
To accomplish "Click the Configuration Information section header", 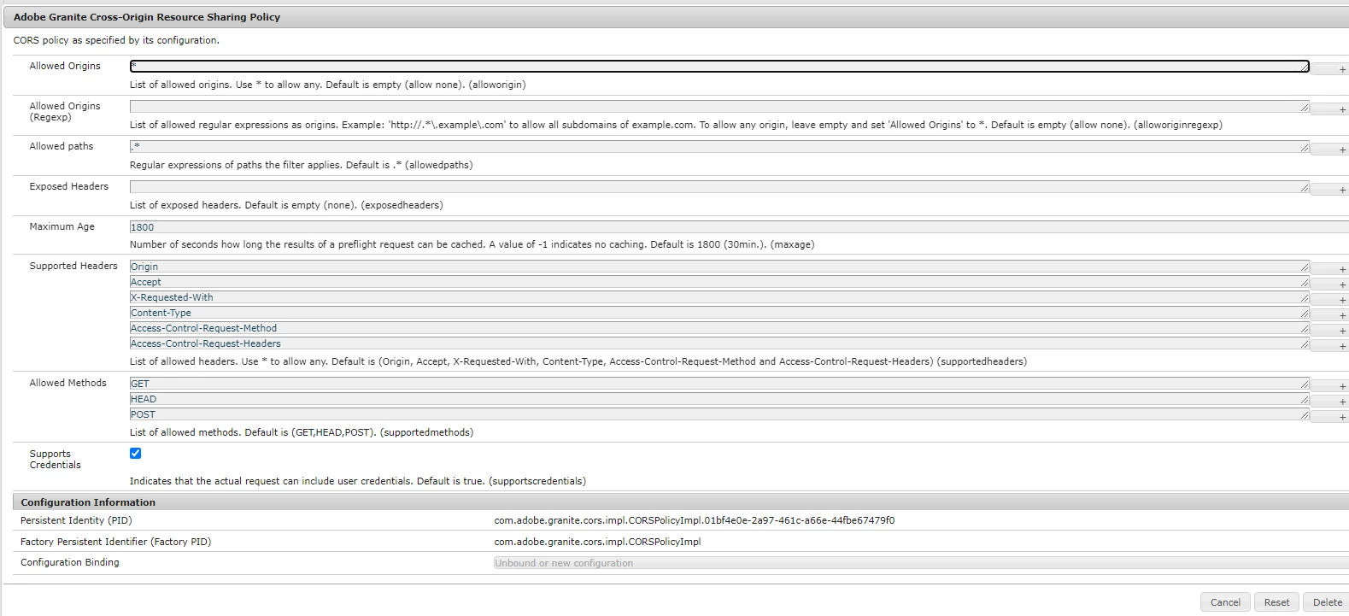I will 681,502.
